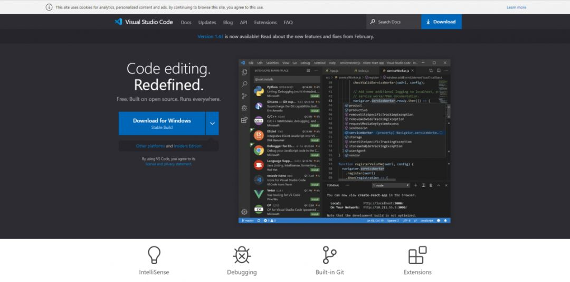Click the GitLens extension icon in the hero screenshot
This screenshot has height=282, width=570.
click(x=259, y=106)
